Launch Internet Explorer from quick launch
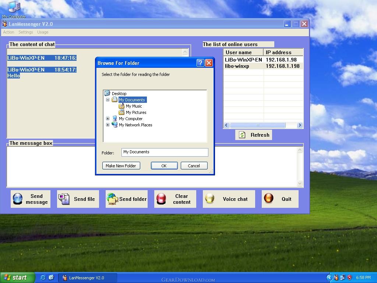This screenshot has height=283, width=377. click(43, 277)
